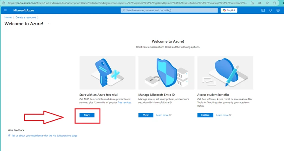Click 'Start with an Azure free trial' heading
The width and height of the screenshot is (284, 151).
pyautogui.click(x=98, y=95)
